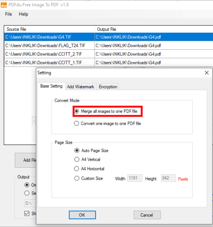Select source row CCITT_1.TIF

[49, 63]
